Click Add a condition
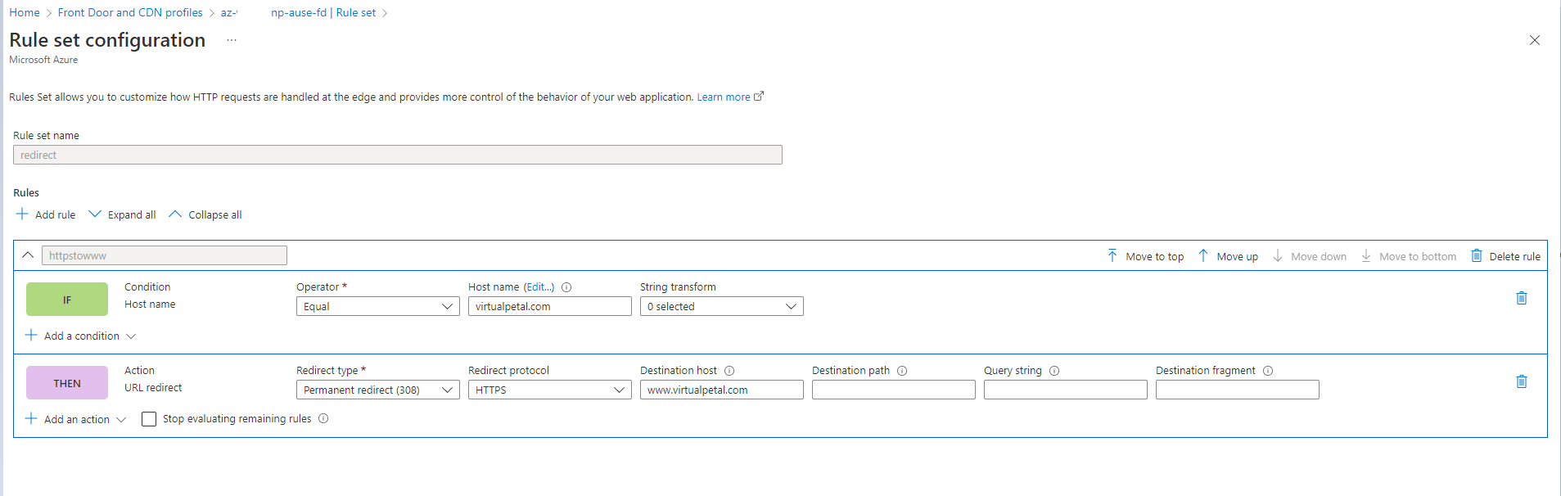The width and height of the screenshot is (1561, 496). (80, 336)
